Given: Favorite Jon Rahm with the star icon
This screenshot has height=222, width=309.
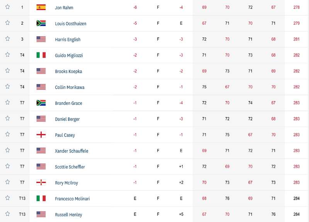Looking at the screenshot, I should pos(7,7).
